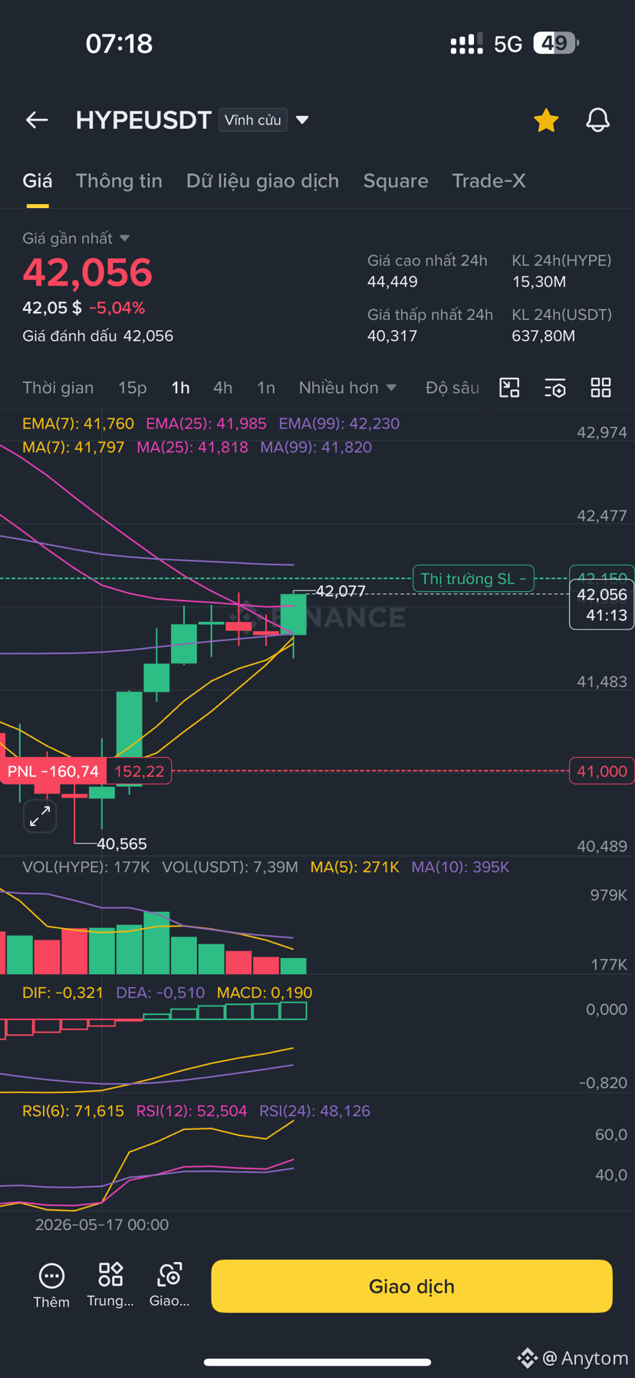Tap the EMA(7): 41,760 indicator label
The image size is (635, 1378).
[78, 424]
